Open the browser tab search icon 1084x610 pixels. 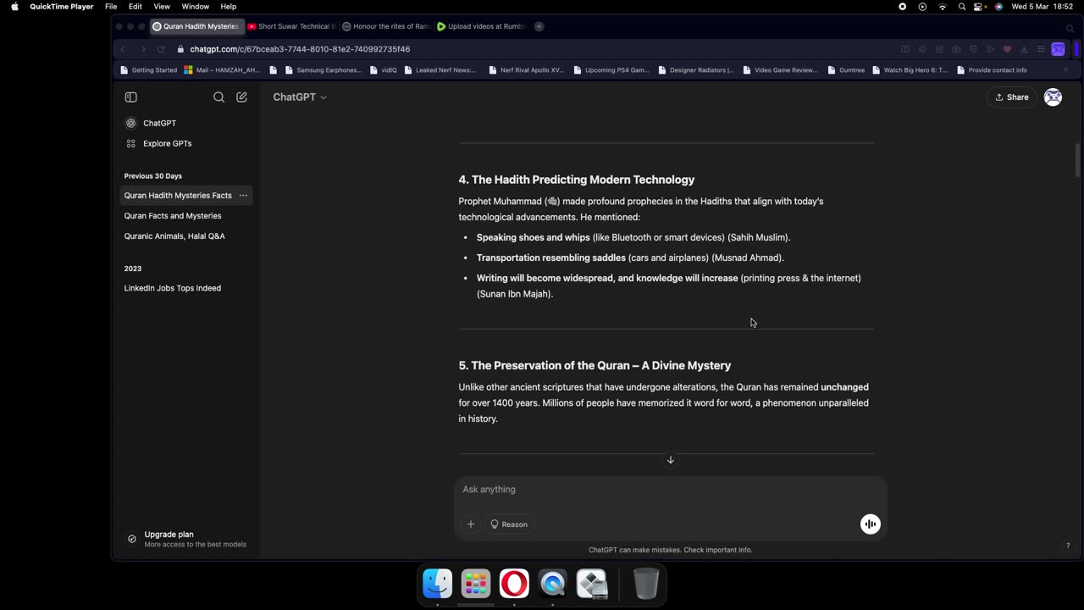[1070, 28]
